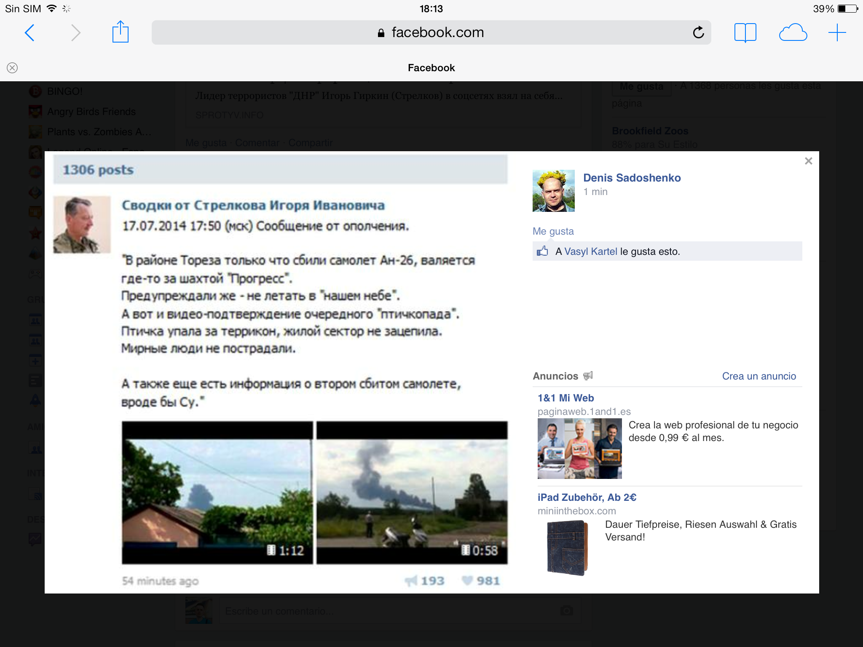Tap the Safari forward arrow

point(75,33)
